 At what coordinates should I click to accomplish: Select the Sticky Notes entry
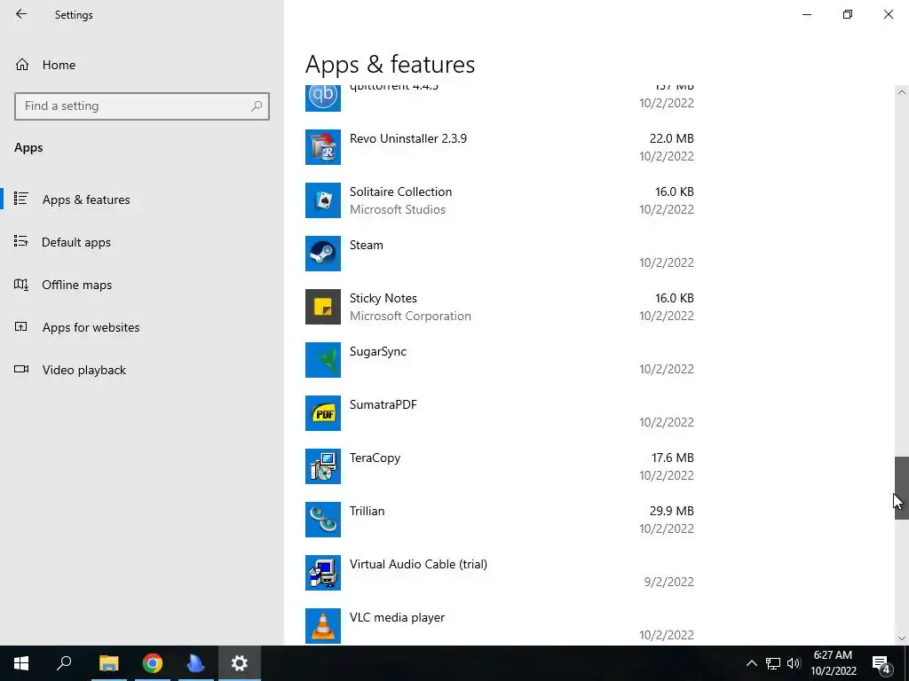pyautogui.click(x=500, y=307)
